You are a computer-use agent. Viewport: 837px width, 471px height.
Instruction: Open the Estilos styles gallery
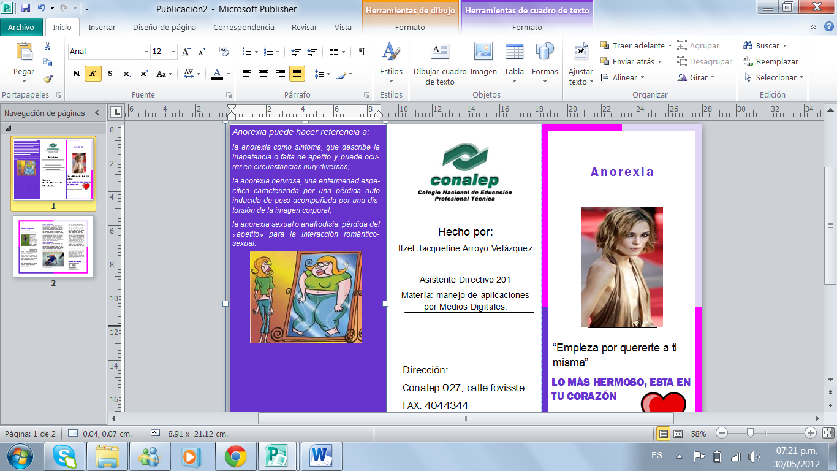[x=391, y=64]
